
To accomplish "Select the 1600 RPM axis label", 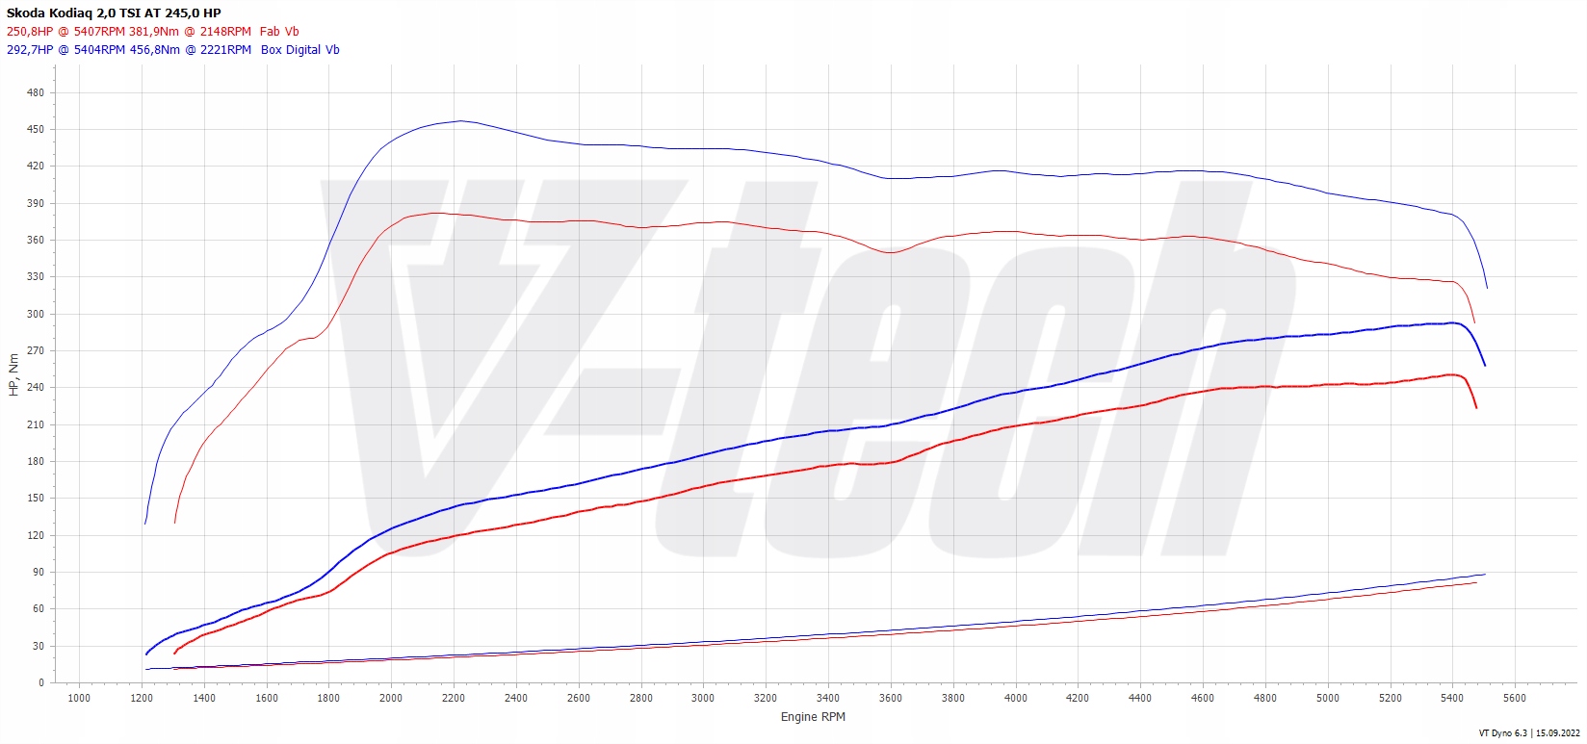I will (x=267, y=698).
